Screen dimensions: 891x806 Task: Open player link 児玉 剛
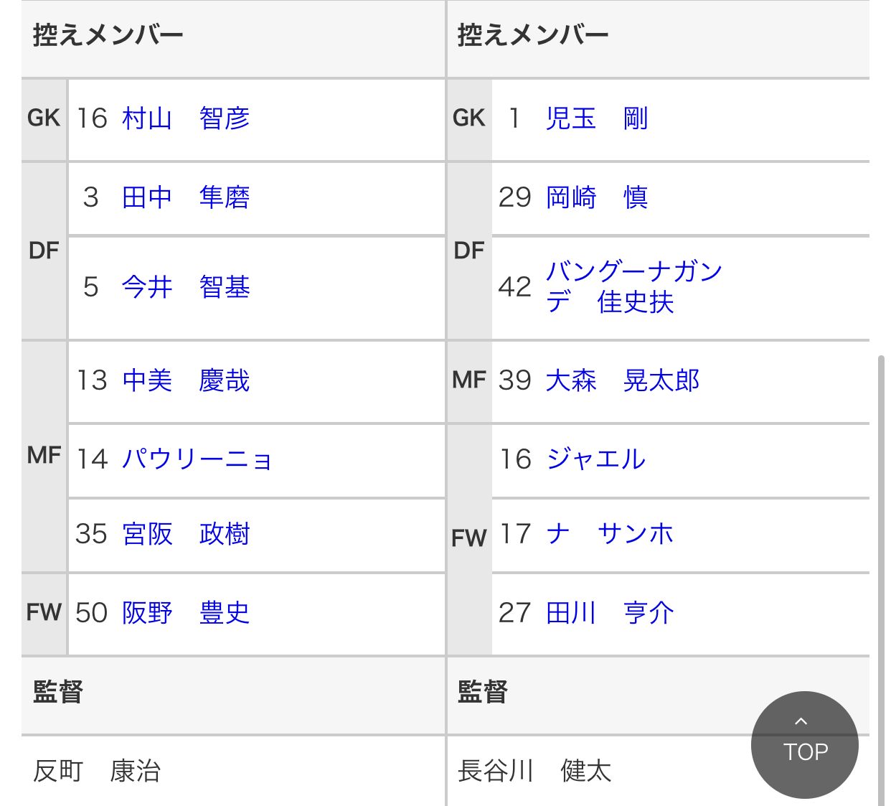click(x=597, y=118)
